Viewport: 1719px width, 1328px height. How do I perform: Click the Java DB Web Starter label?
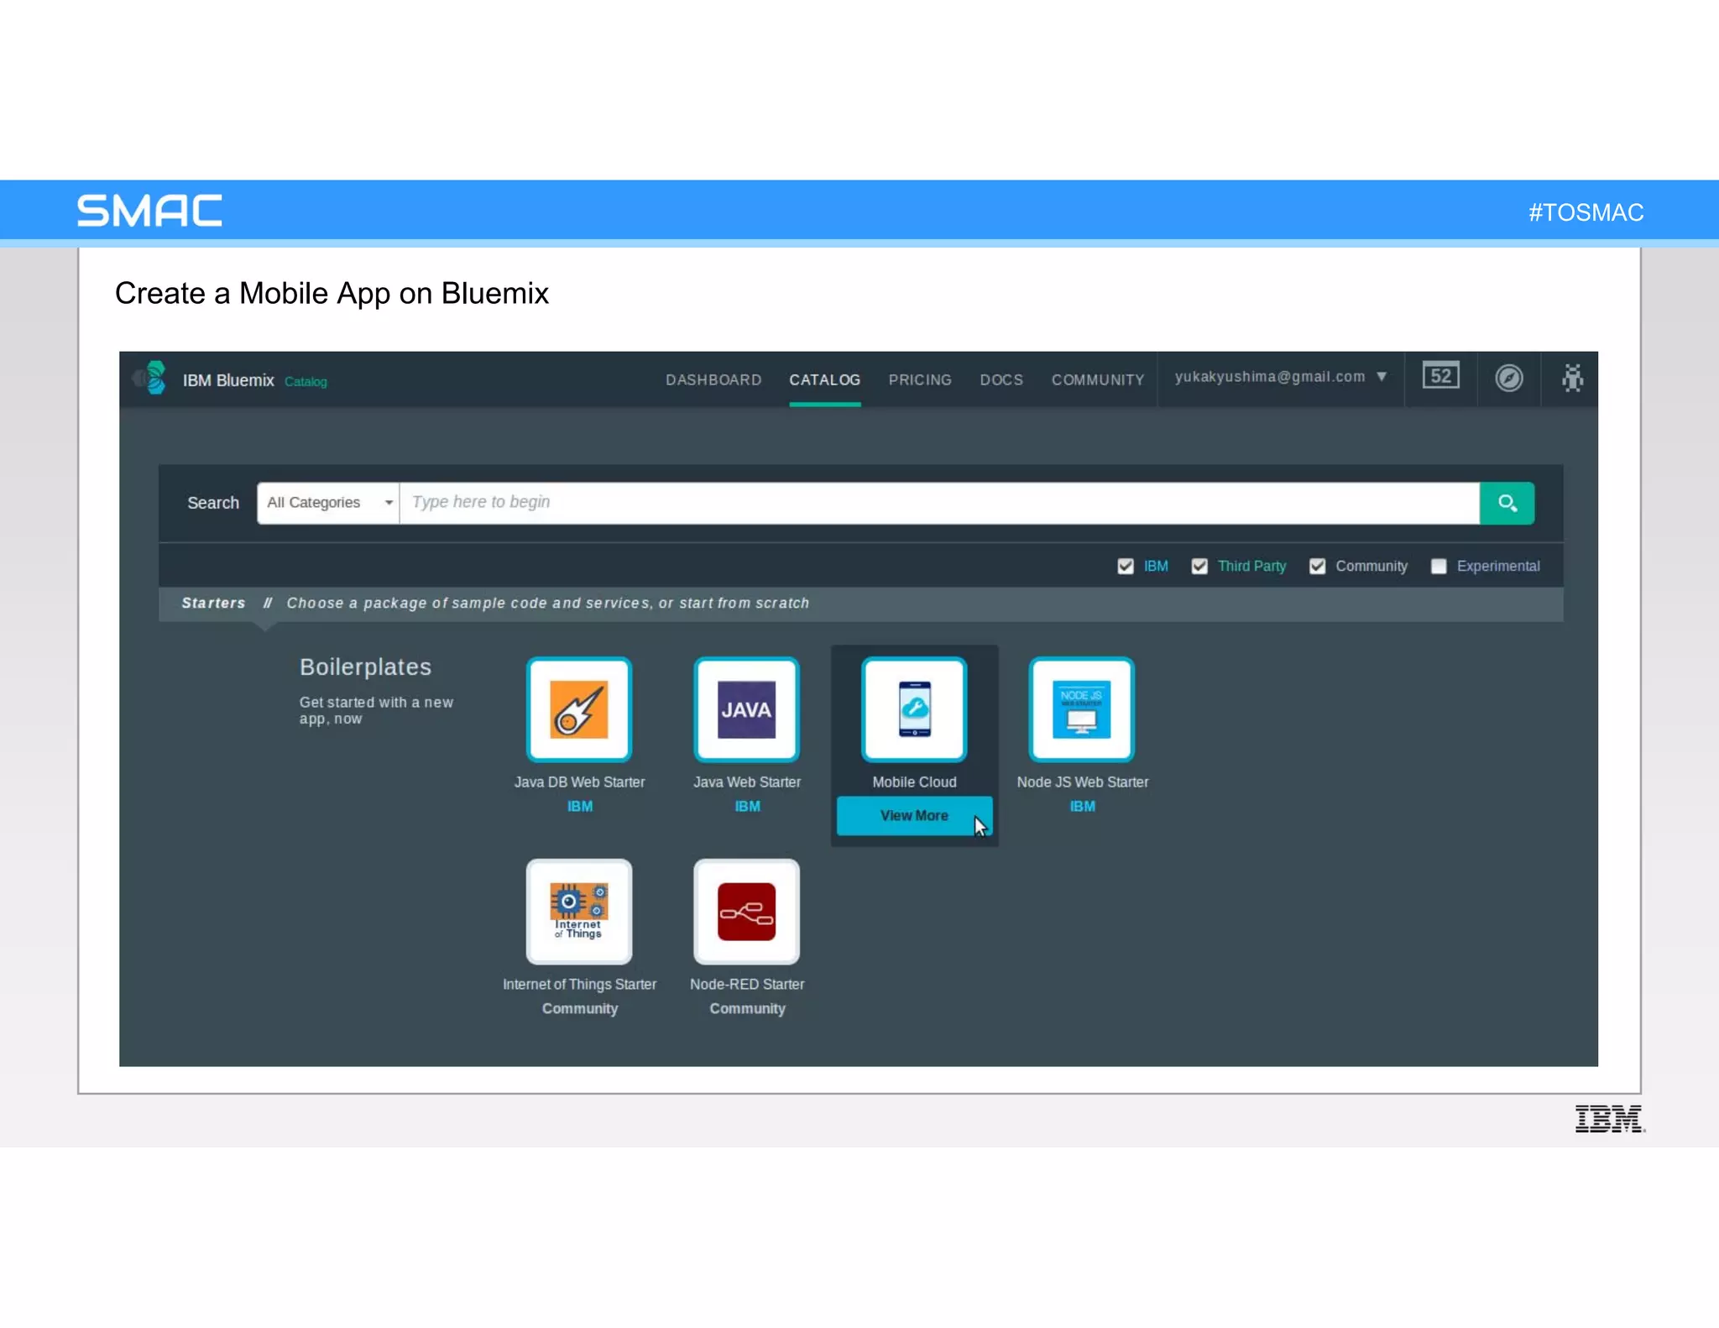point(579,782)
